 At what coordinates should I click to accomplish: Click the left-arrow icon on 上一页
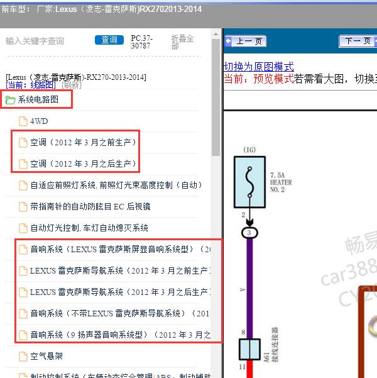click(228, 42)
